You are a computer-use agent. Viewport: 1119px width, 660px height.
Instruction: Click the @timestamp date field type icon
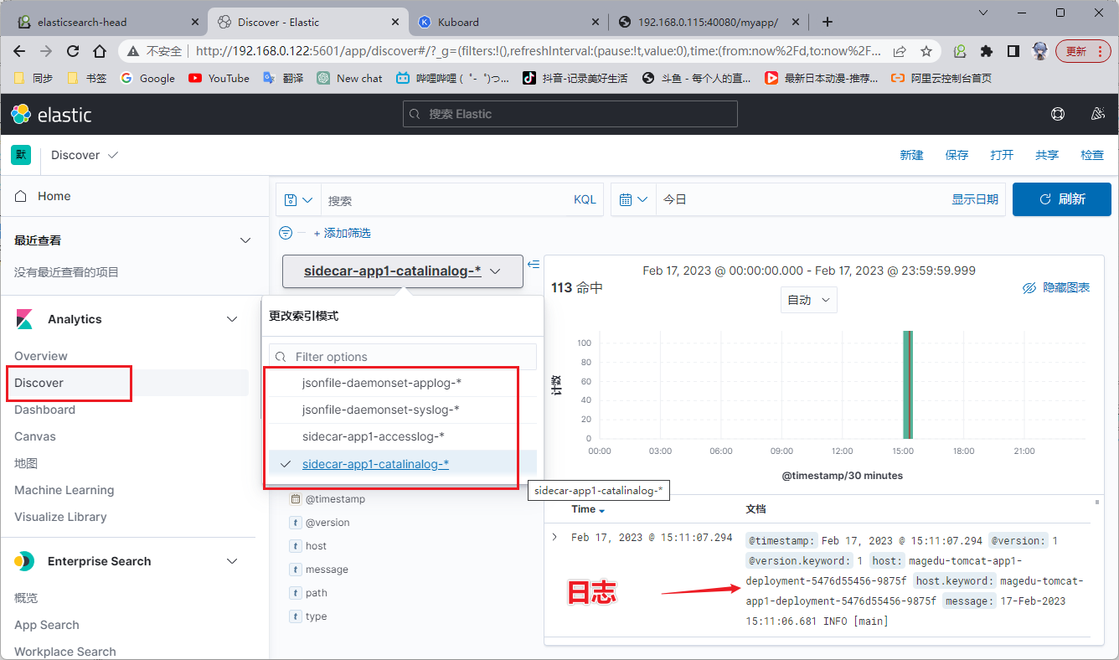tap(295, 499)
